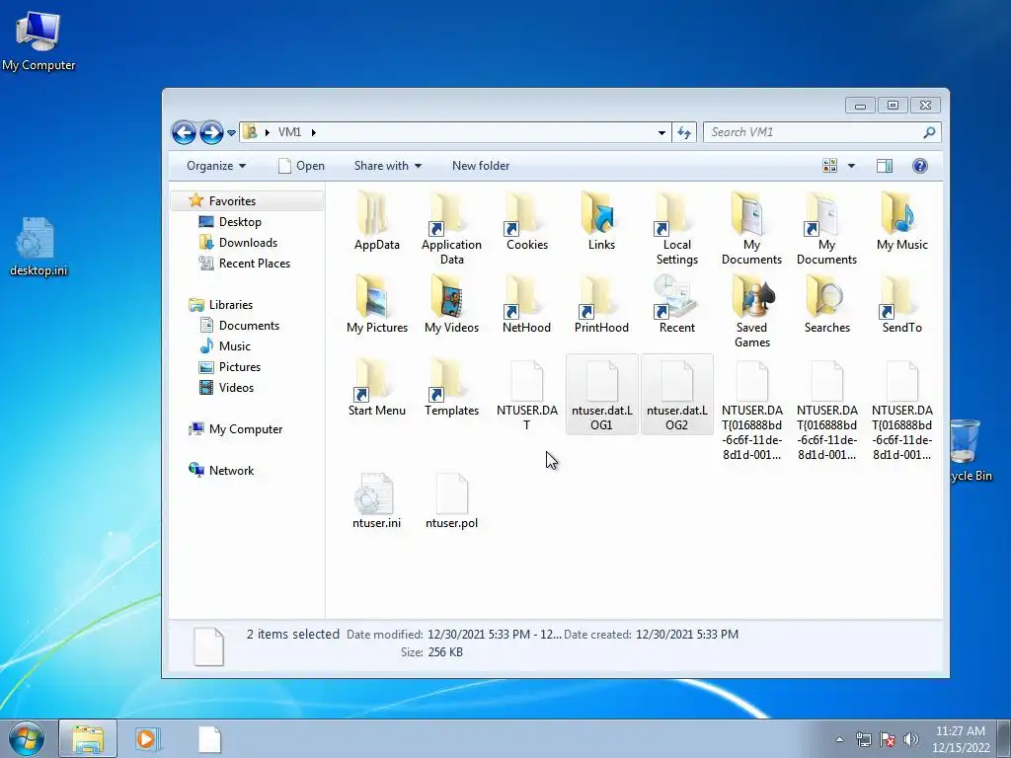This screenshot has width=1011, height=758.
Task: Select the Recent shortcut icon
Action: (x=676, y=304)
